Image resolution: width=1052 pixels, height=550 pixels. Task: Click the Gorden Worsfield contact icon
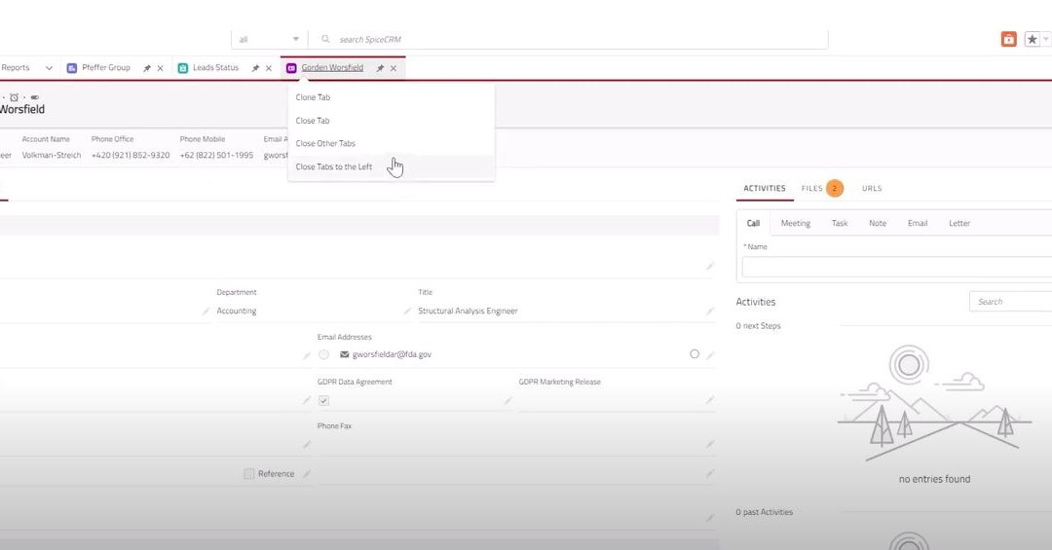pyautogui.click(x=291, y=68)
